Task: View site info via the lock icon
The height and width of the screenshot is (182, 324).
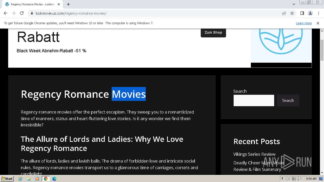Action: (32, 13)
